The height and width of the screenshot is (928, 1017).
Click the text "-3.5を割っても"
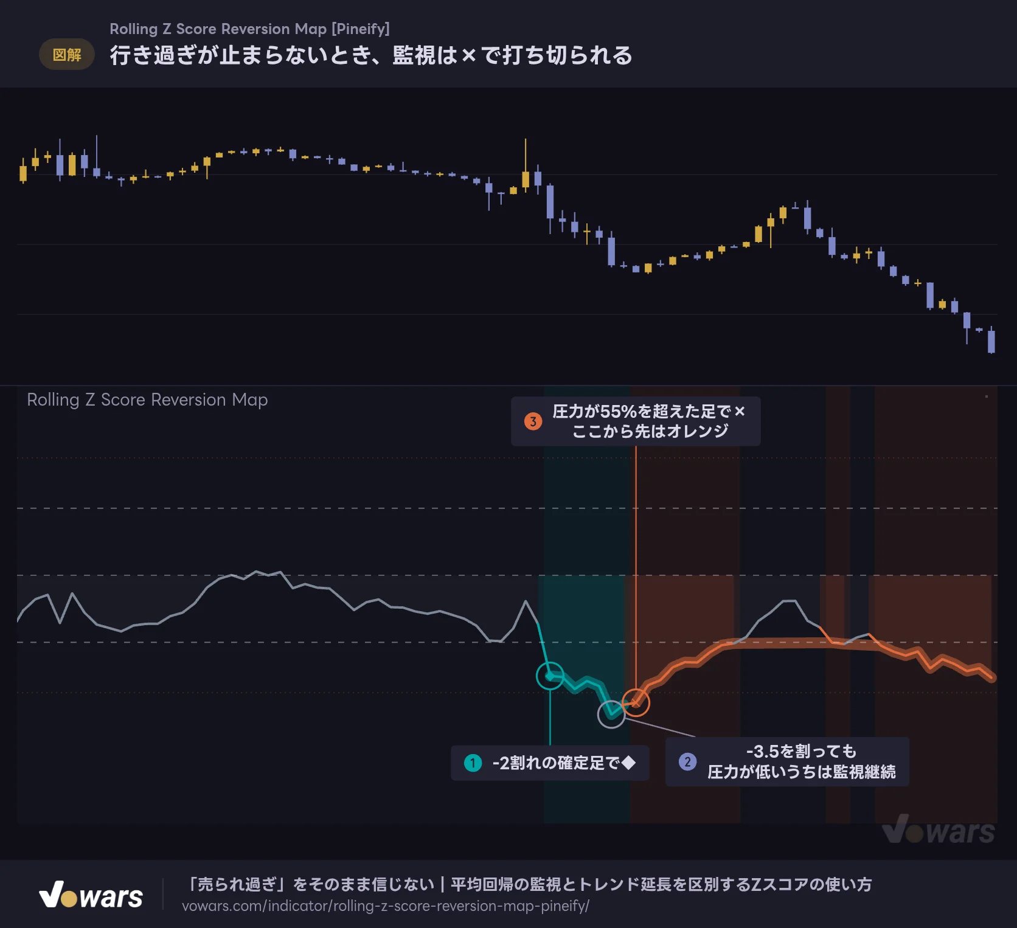tap(801, 752)
